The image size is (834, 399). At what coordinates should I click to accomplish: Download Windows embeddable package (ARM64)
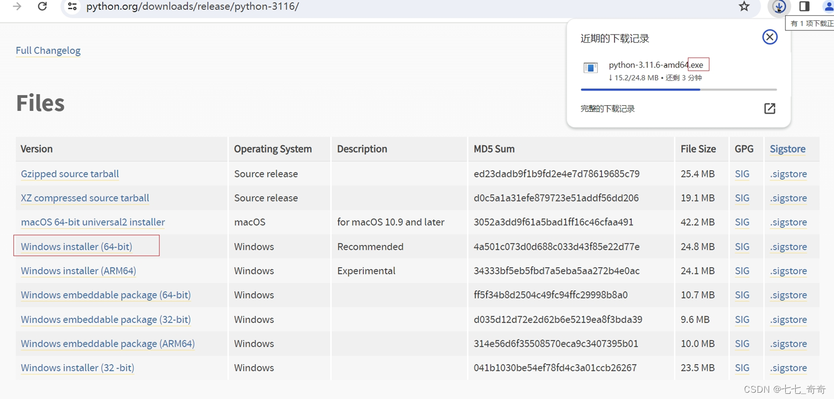108,343
